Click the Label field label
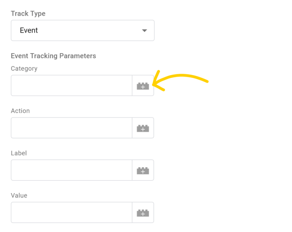The width and height of the screenshot is (292, 232). (x=19, y=153)
